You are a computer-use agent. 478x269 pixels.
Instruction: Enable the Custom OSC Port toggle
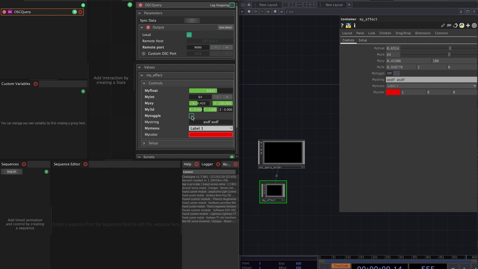coord(144,53)
